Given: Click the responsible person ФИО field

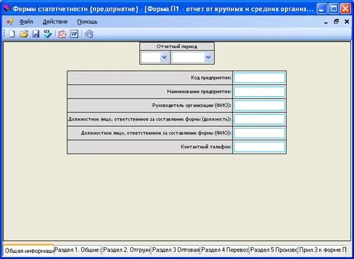Looking at the screenshot, I should point(259,133).
